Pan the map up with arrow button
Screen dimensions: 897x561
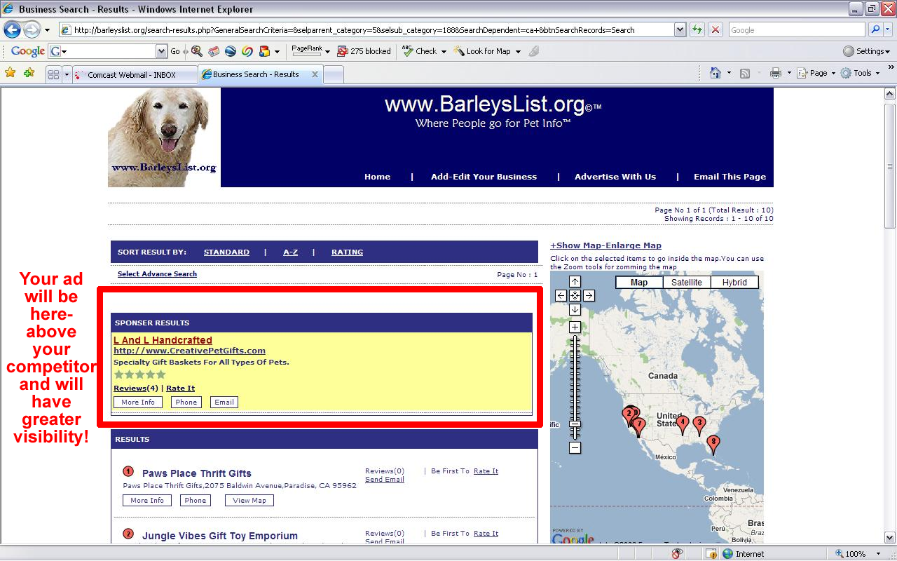575,282
